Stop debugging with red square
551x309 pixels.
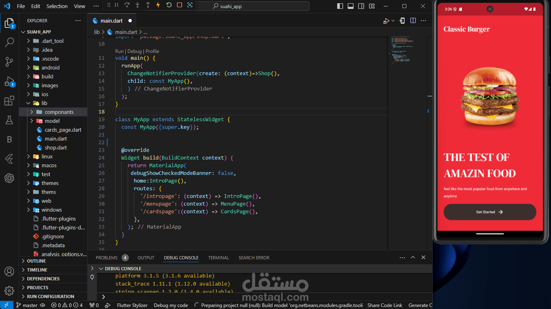179,5
